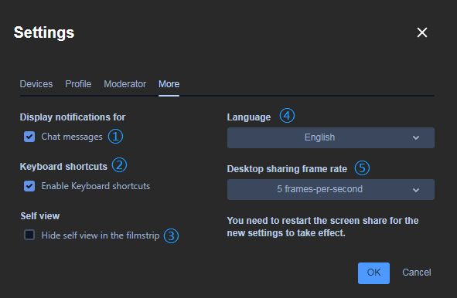Cancel the settings changes

pos(417,273)
